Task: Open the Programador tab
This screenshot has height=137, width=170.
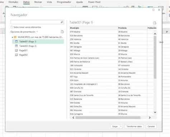Action: 64,2
